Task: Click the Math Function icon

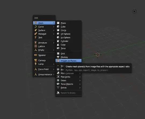Action: tap(58, 73)
